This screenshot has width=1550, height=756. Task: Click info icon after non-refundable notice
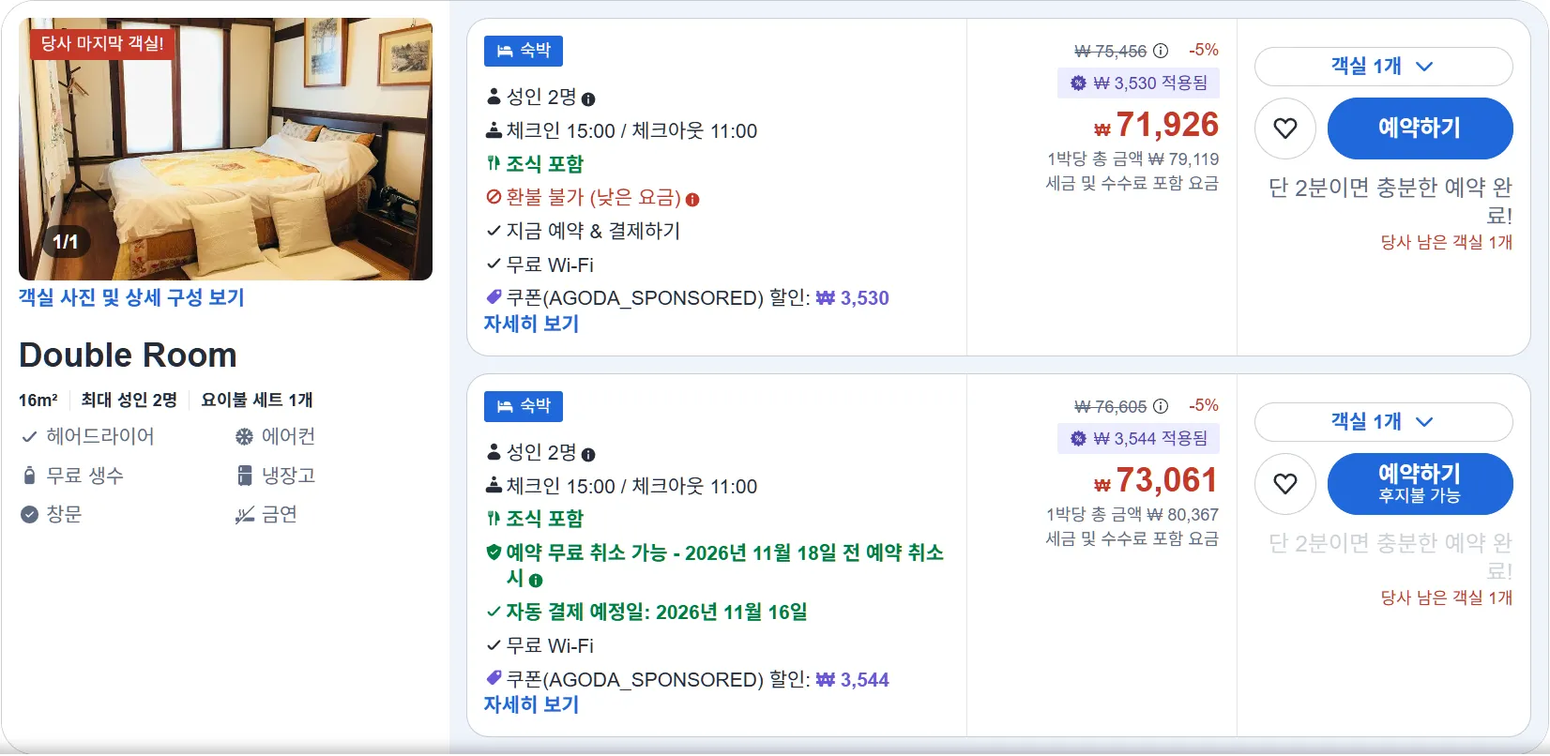tap(692, 200)
